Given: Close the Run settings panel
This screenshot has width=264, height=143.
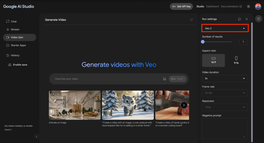Looking at the screenshot, I should (x=247, y=19).
